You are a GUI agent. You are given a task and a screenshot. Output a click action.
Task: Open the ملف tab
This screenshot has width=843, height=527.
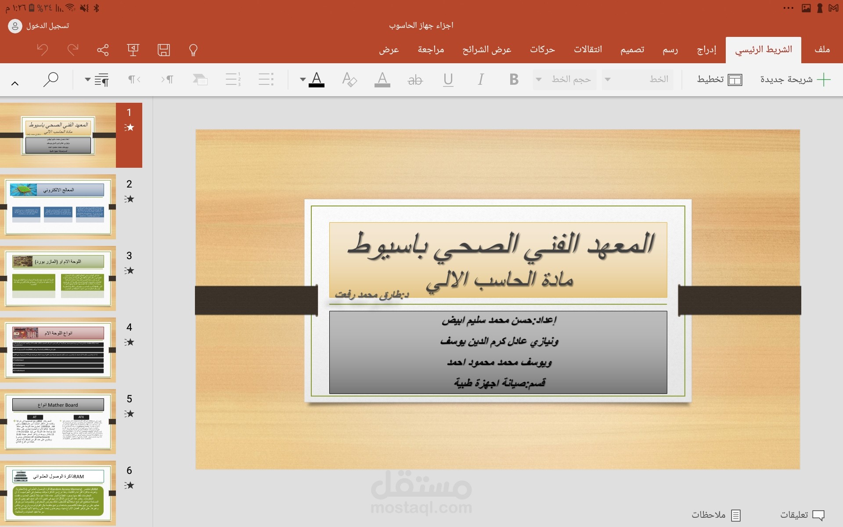pyautogui.click(x=822, y=50)
